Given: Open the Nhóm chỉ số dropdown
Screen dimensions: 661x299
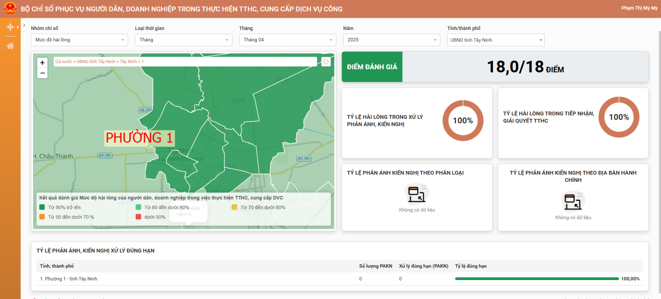Looking at the screenshot, I should click(79, 40).
